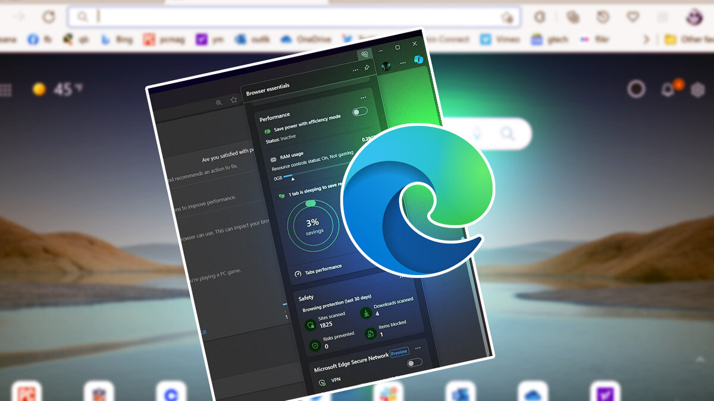Screen dimensions: 714x401
Task: Open Bing bookmark in favorites bar
Action: tap(117, 40)
